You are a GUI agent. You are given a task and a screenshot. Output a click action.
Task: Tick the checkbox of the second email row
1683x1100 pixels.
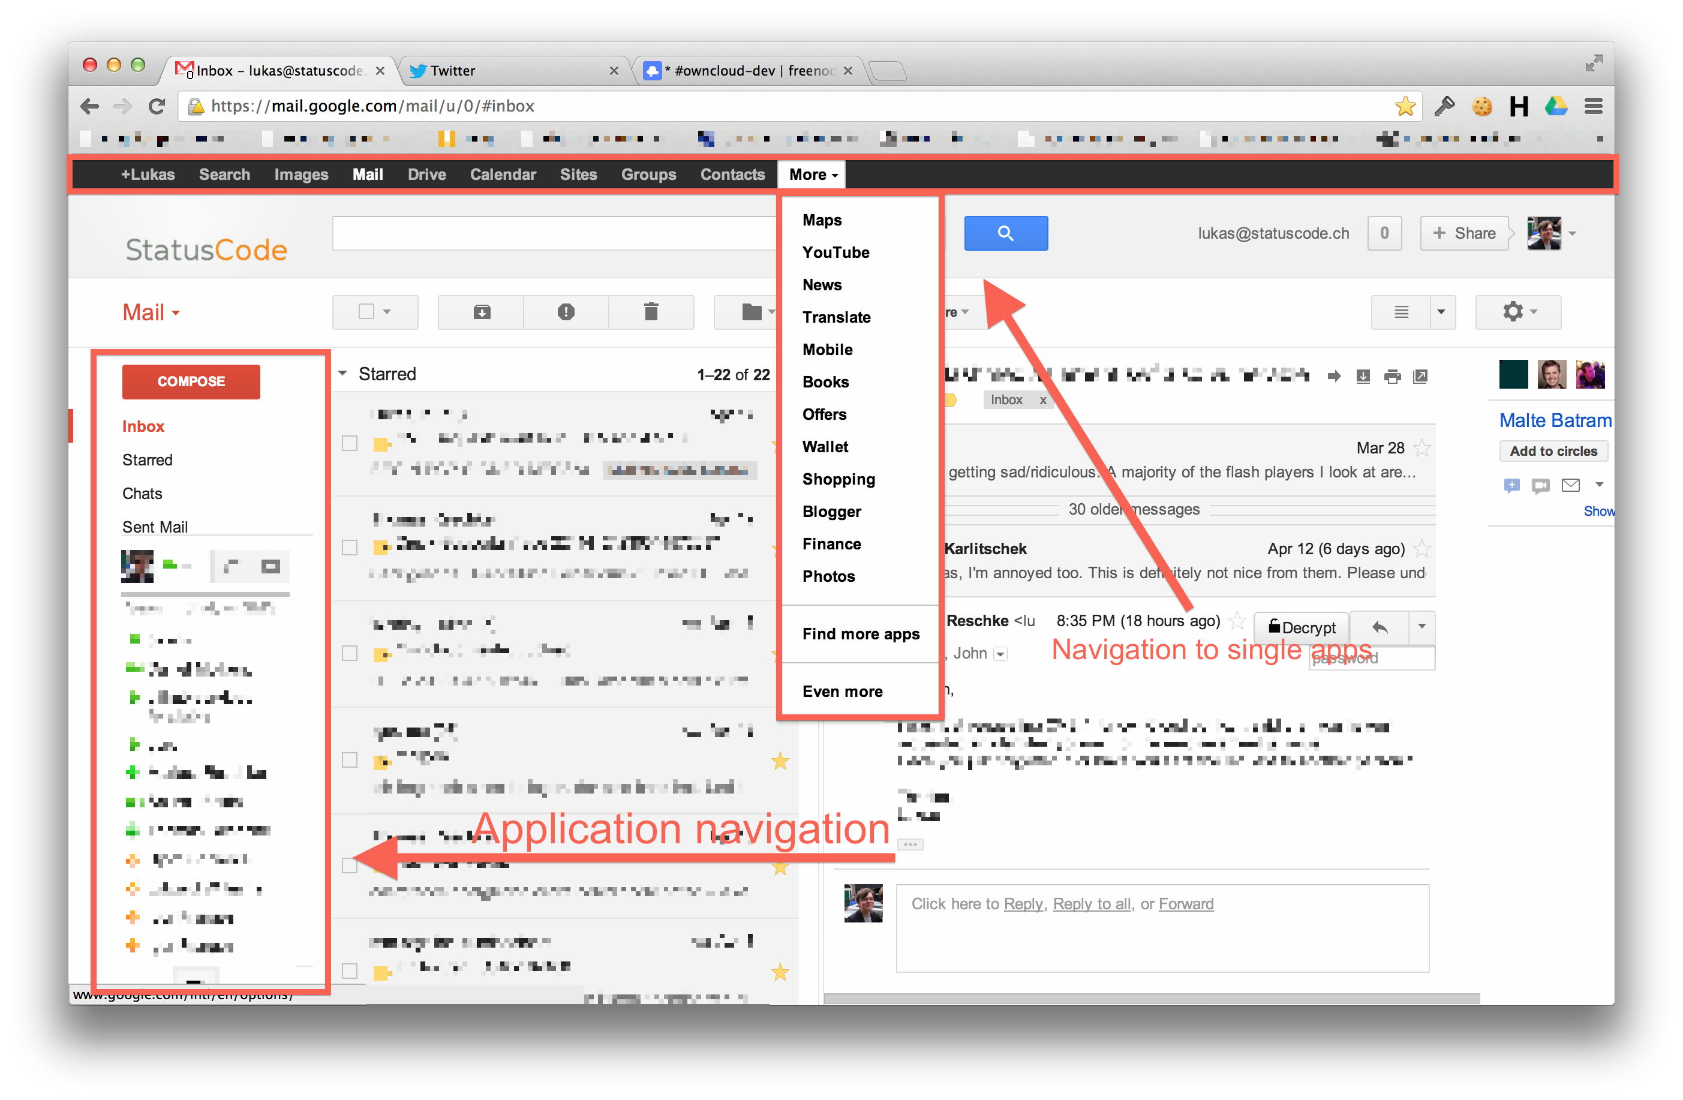[x=349, y=548]
